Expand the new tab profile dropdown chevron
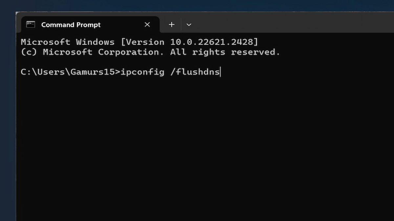 189,25
